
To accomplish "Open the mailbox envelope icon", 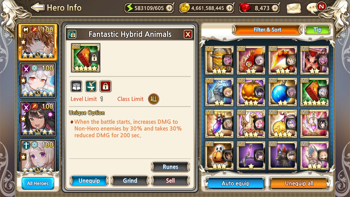I will 294,8.
